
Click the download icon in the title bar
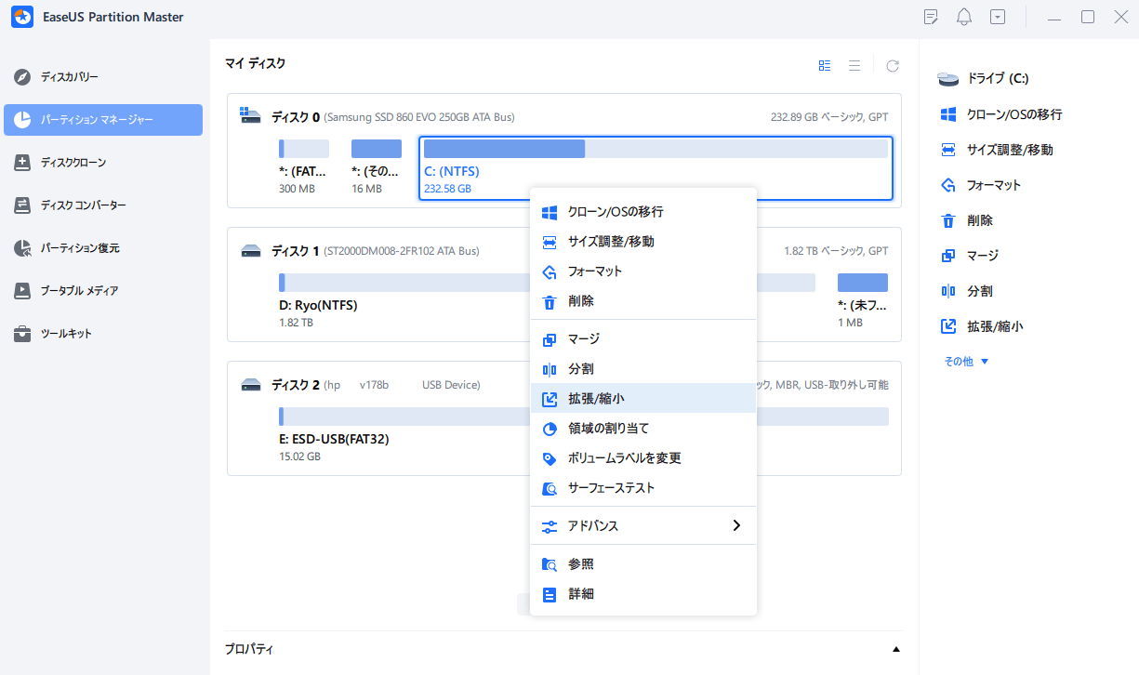(x=997, y=16)
